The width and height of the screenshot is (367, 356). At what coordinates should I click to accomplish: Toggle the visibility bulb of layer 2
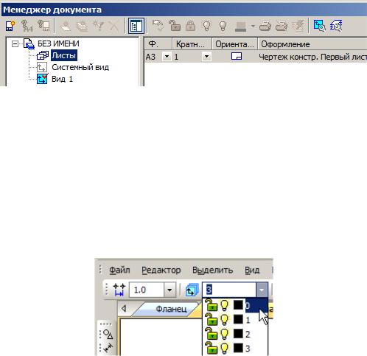(225, 334)
